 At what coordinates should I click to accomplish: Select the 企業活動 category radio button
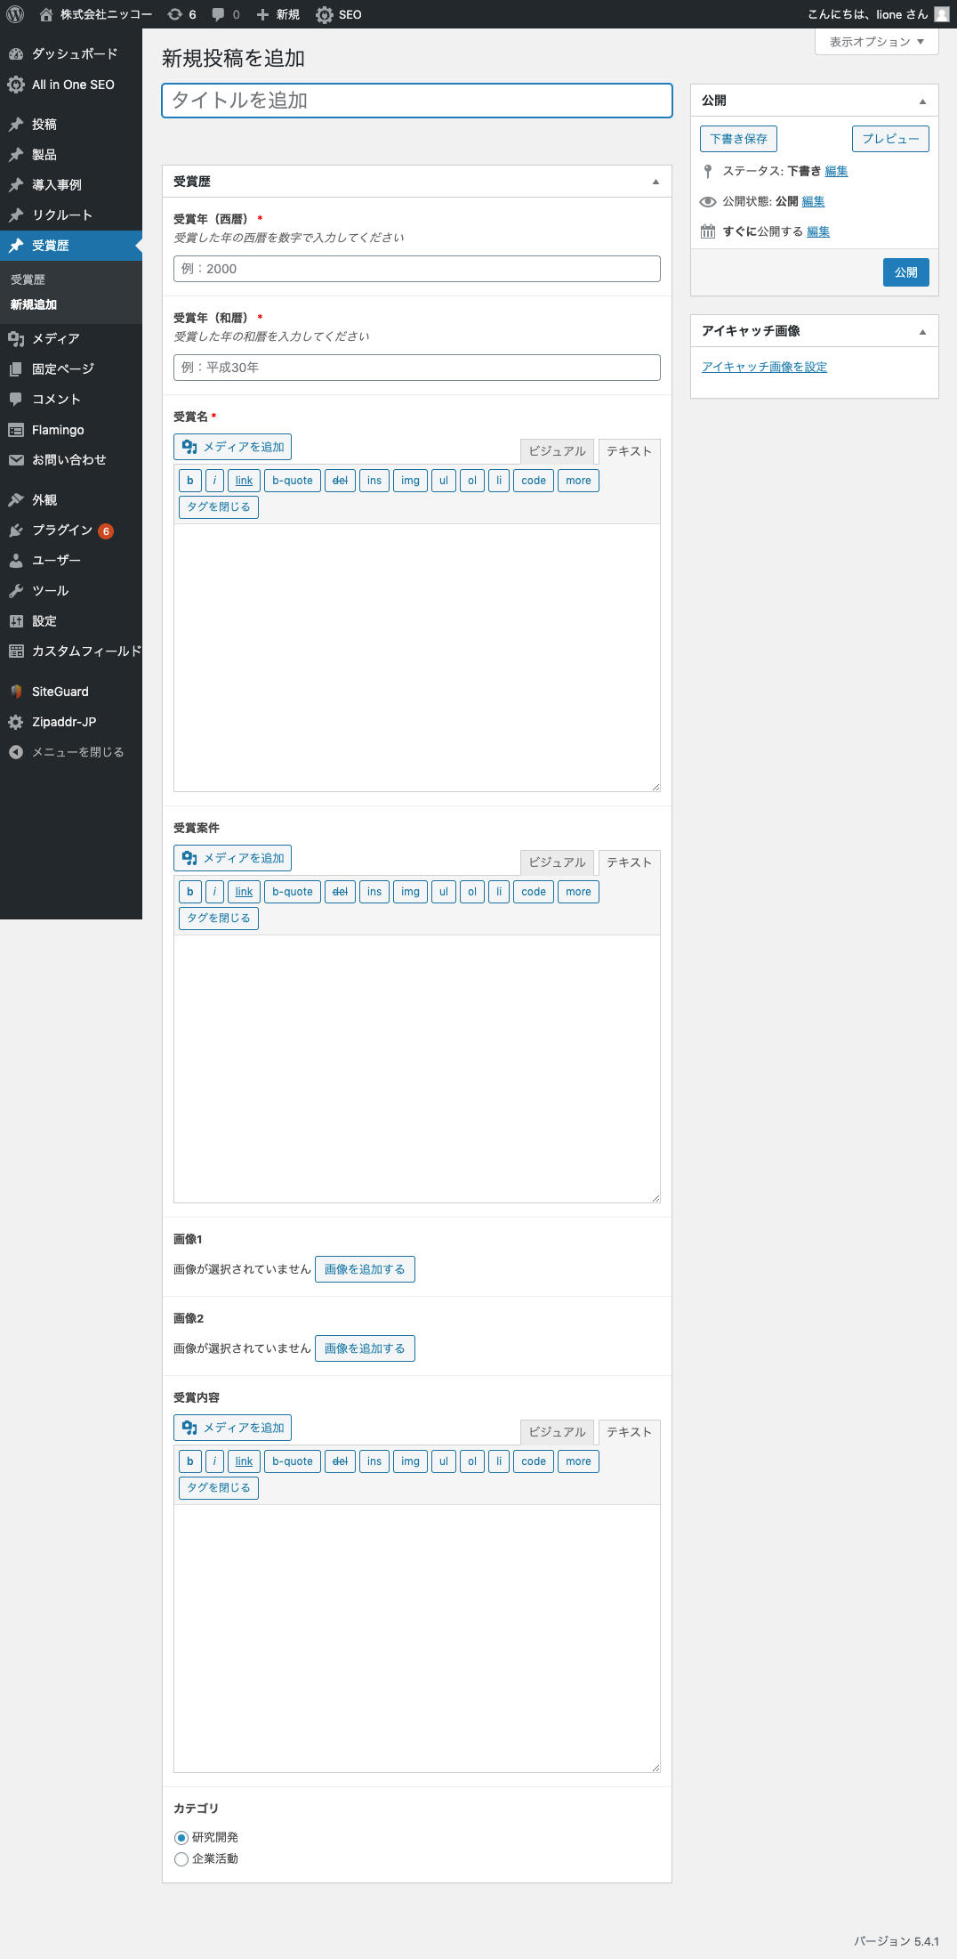tap(181, 1859)
